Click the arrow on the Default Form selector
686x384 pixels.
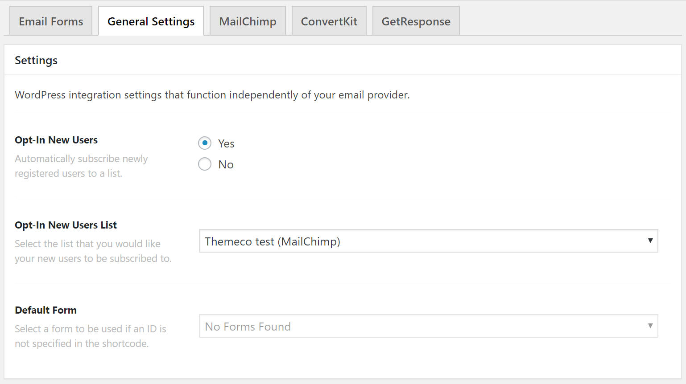650,326
